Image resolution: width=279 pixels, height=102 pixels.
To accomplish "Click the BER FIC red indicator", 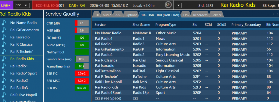I will pyautogui.click(x=82, y=73).
